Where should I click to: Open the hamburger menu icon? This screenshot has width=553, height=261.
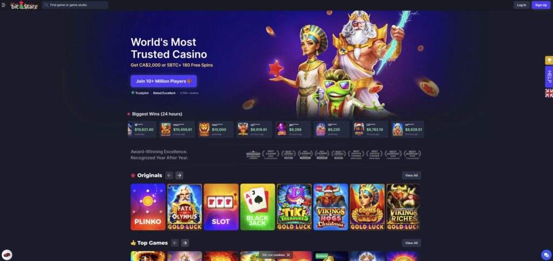(4, 5)
